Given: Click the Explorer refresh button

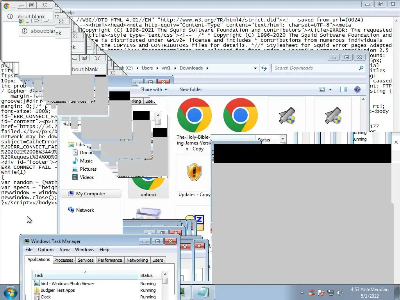Looking at the screenshot, I should pyautogui.click(x=264, y=68).
